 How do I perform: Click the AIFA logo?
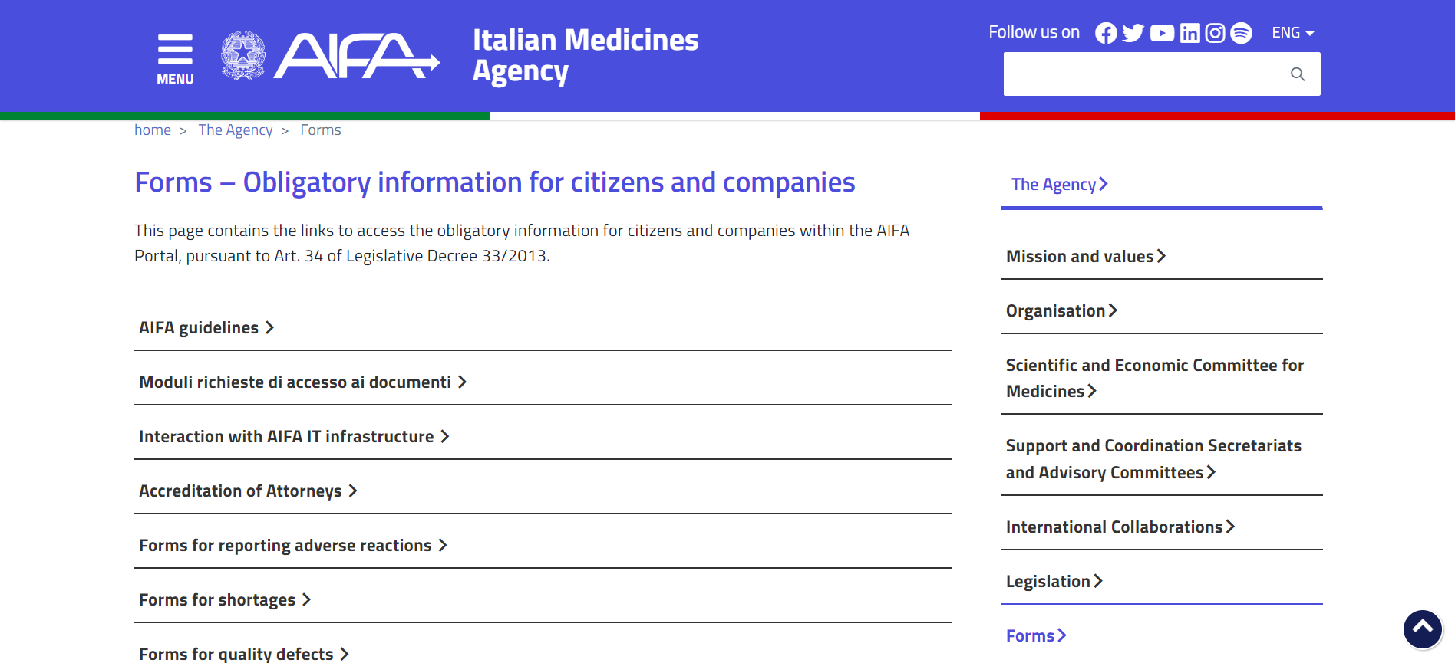coord(357,55)
